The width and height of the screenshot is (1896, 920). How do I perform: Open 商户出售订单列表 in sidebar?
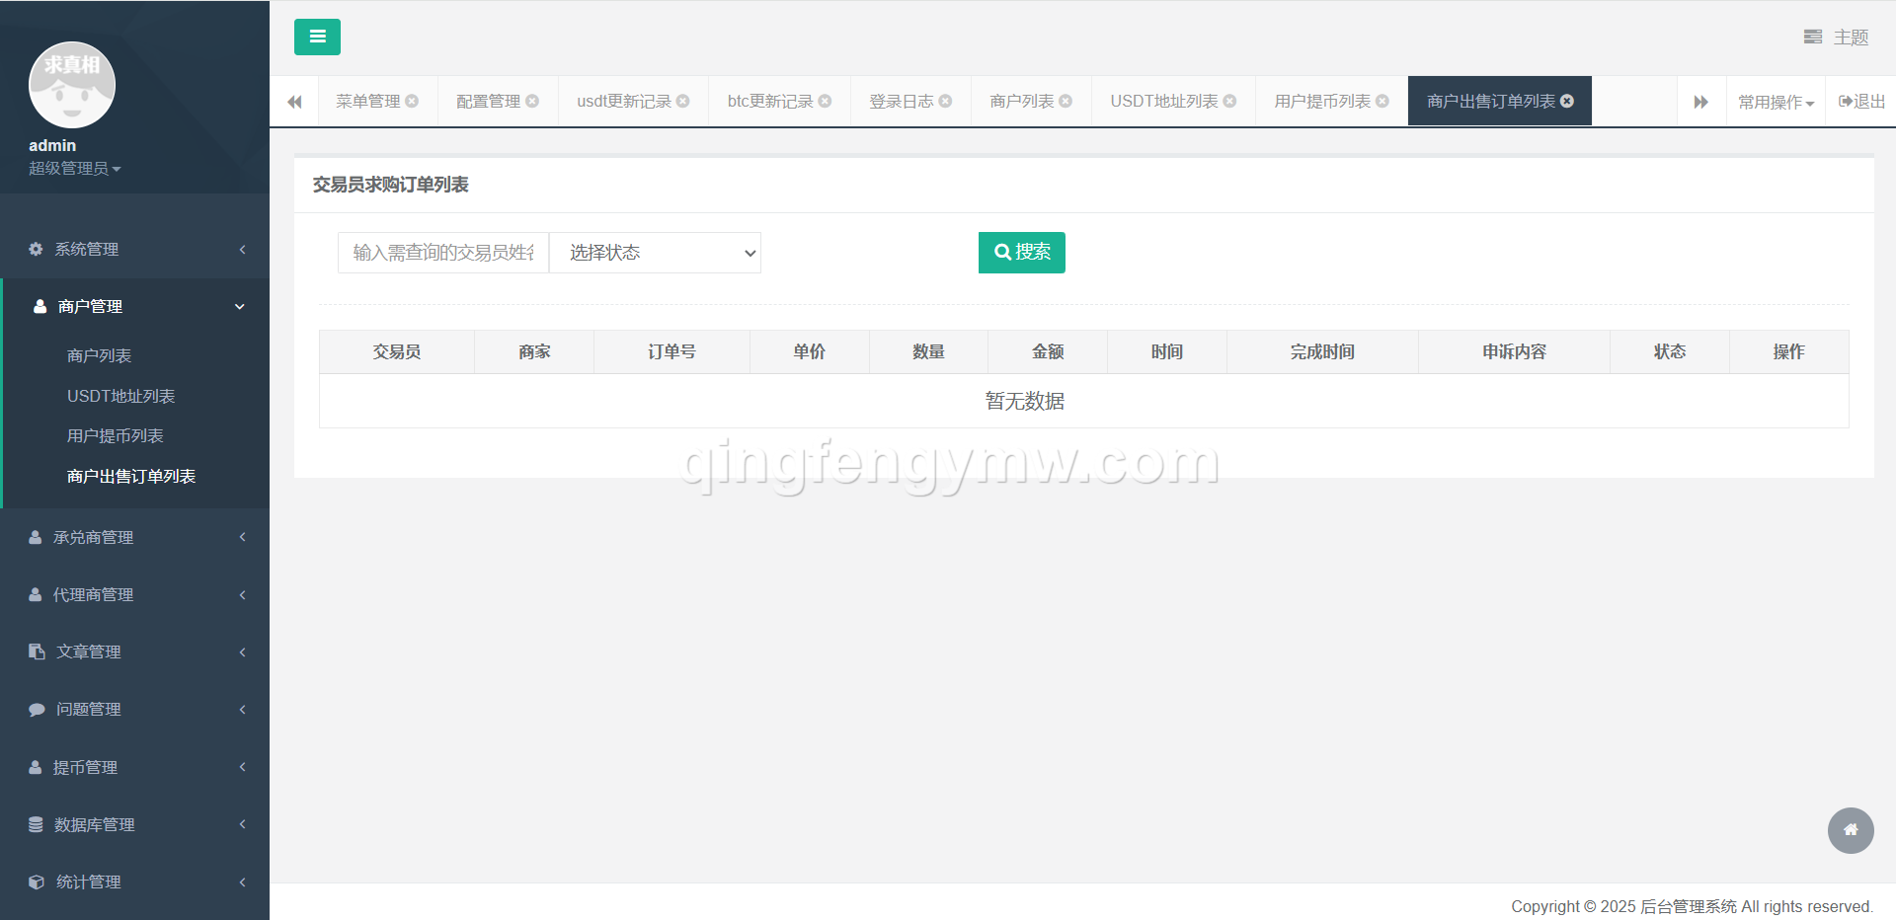(131, 476)
